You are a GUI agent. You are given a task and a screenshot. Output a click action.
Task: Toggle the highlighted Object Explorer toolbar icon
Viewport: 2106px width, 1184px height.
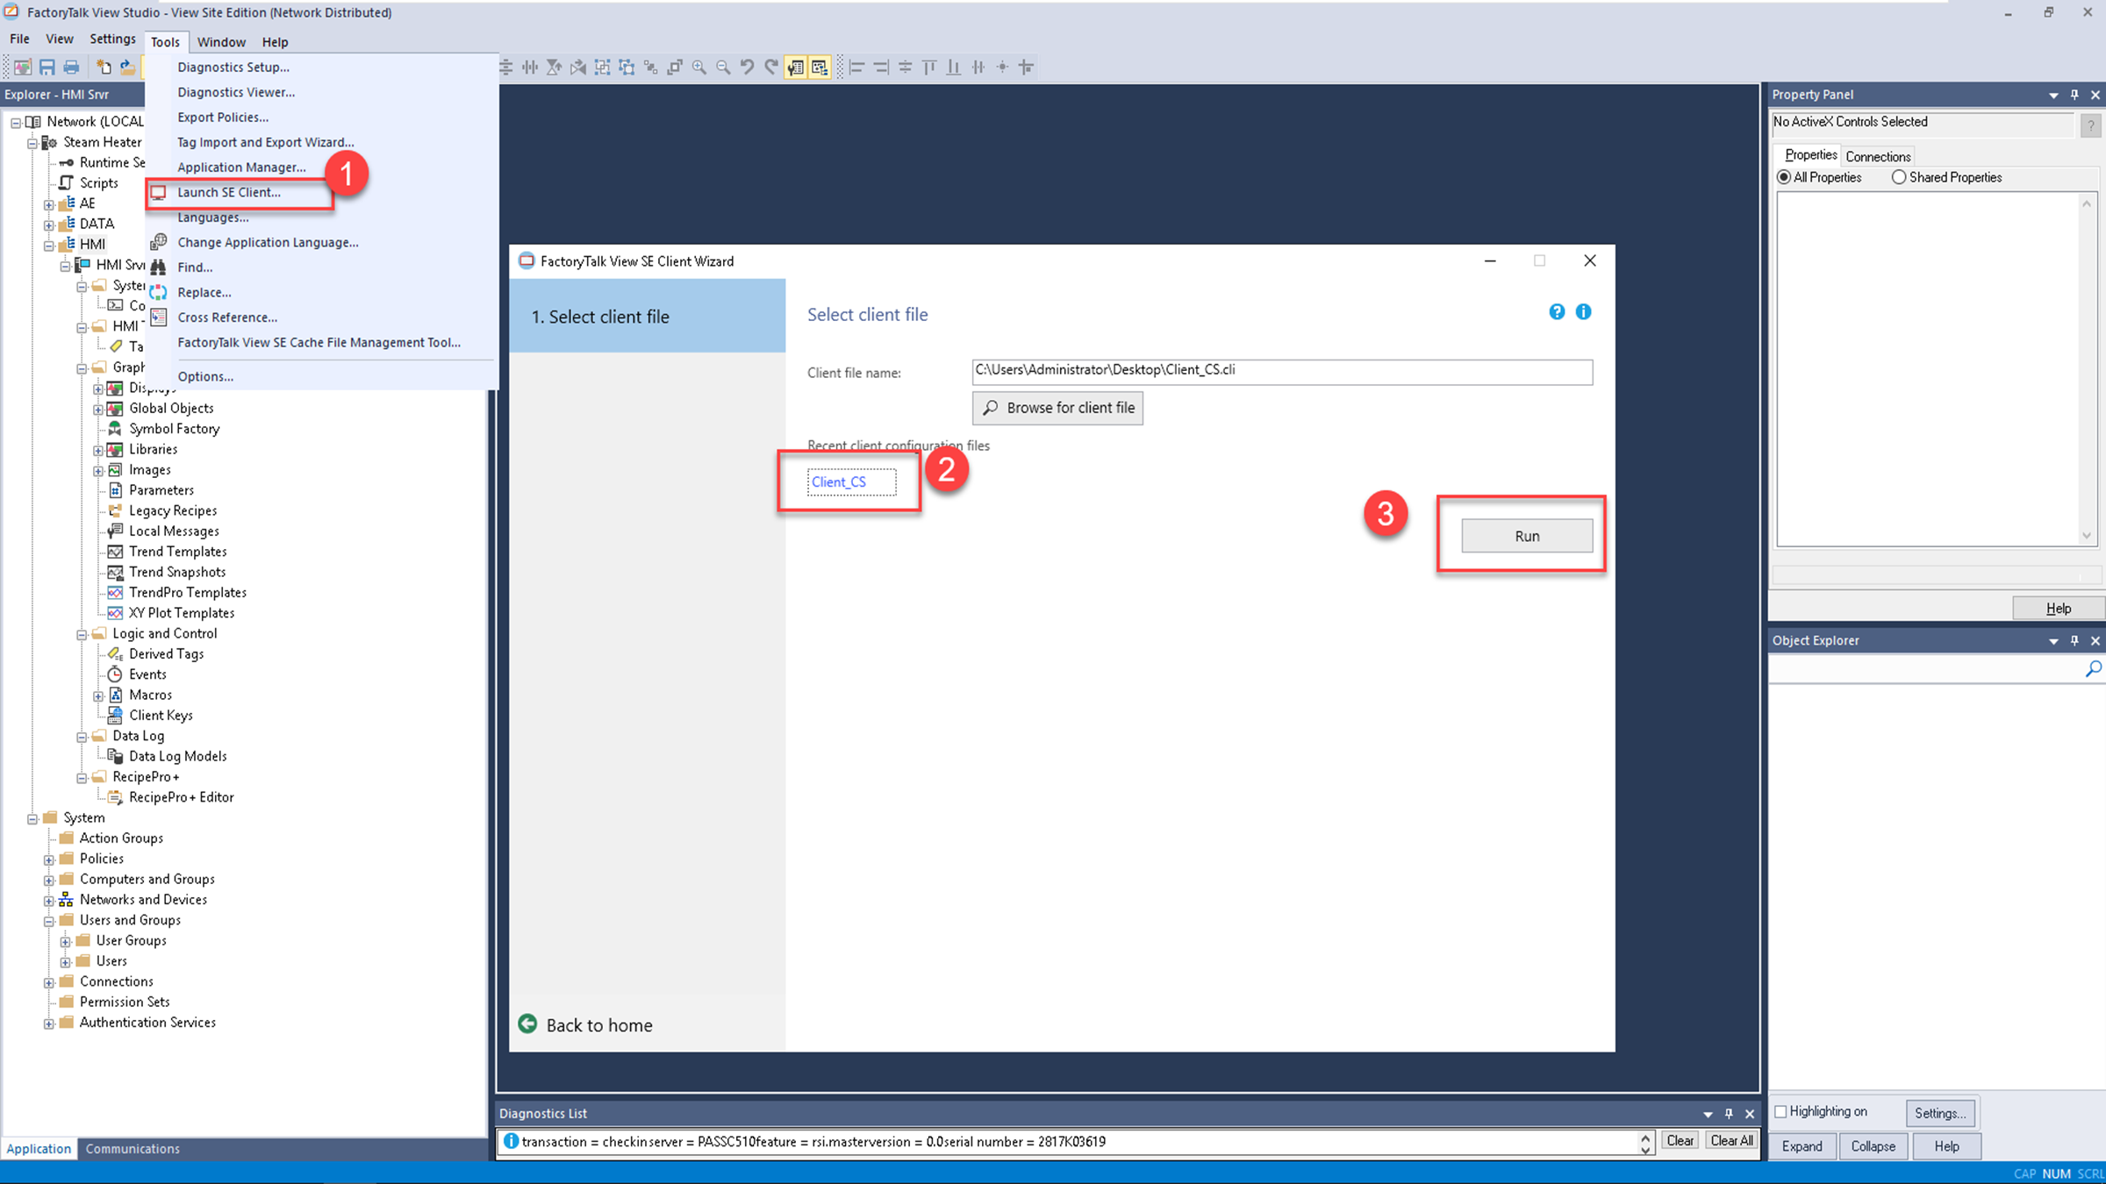pos(820,67)
